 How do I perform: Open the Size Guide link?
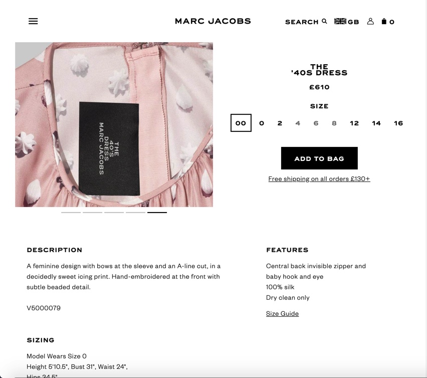point(282,314)
